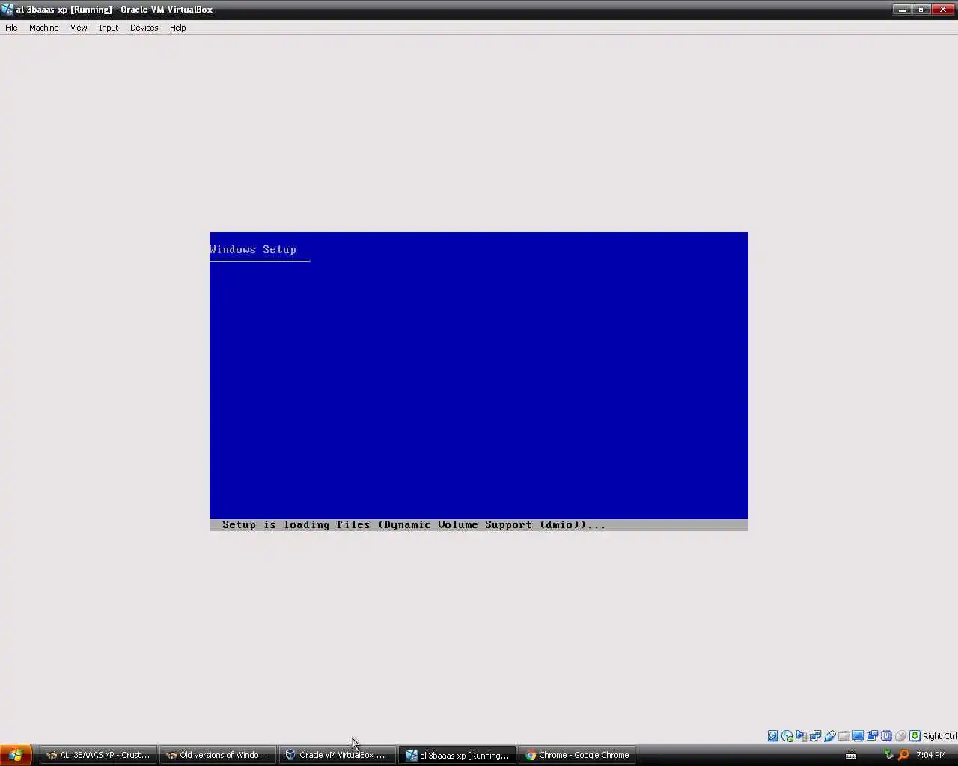Image resolution: width=958 pixels, height=766 pixels.
Task: Open the Windows Start button
Action: 16,755
